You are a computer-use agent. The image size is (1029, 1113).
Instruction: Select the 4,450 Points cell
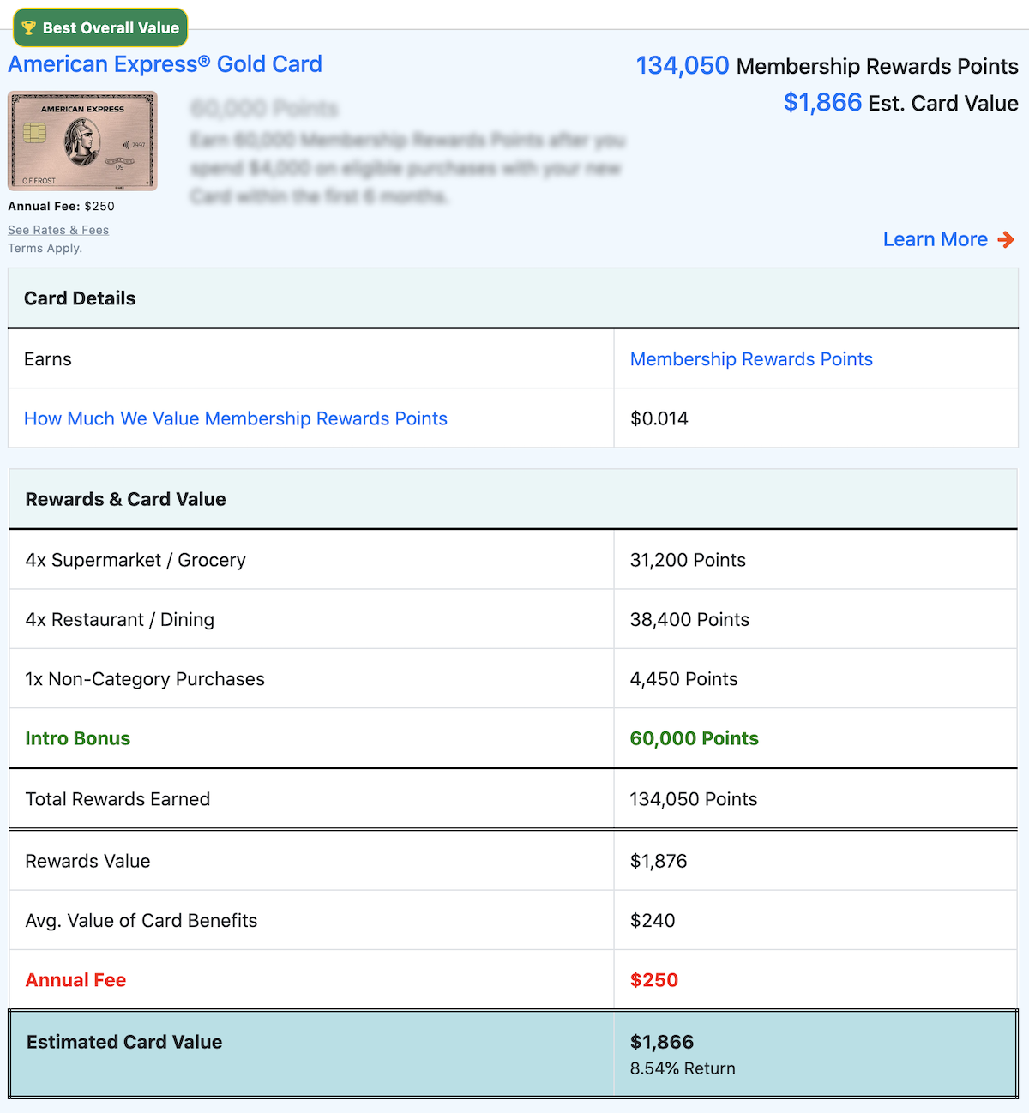click(683, 679)
